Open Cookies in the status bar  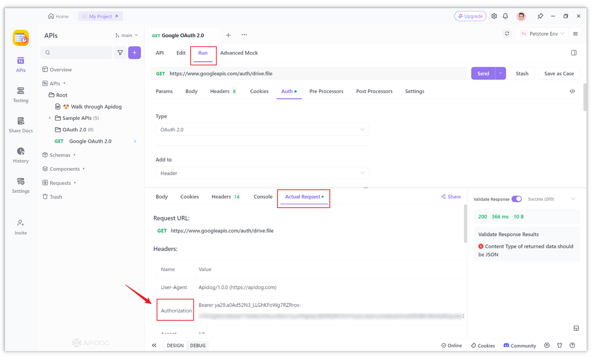pos(483,345)
